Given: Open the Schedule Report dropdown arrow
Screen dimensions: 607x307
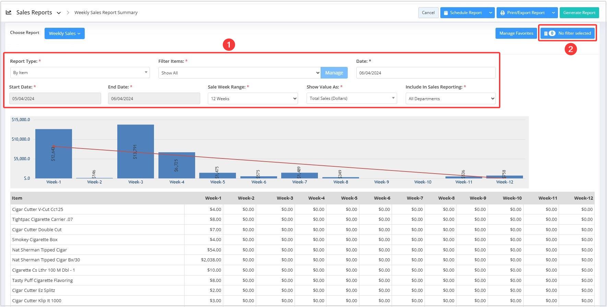Looking at the screenshot, I should coord(490,13).
